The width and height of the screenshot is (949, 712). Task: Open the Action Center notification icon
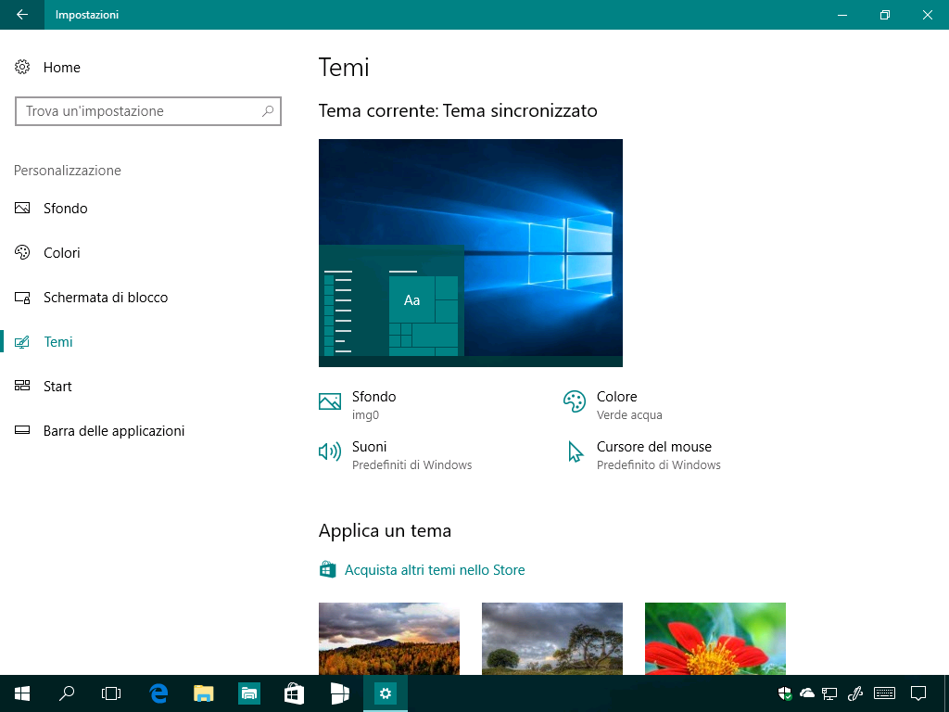click(x=917, y=693)
